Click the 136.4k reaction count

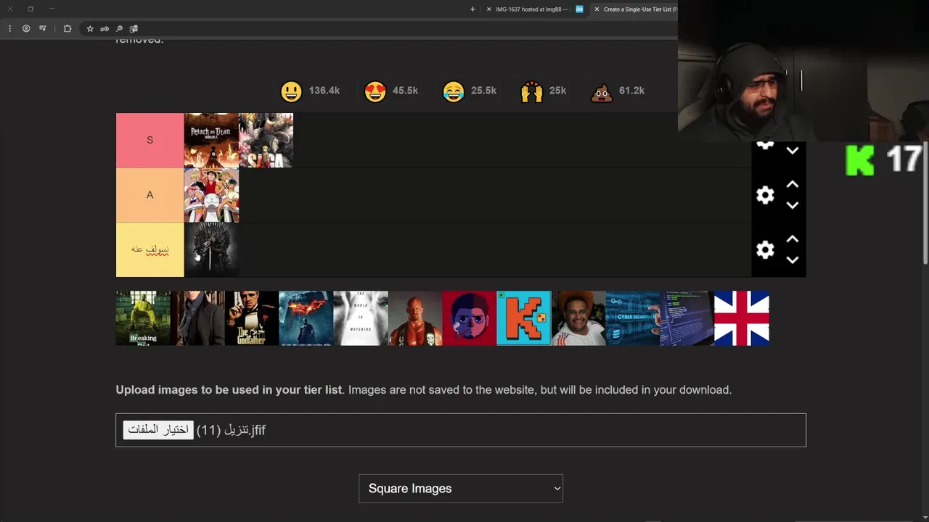click(324, 91)
